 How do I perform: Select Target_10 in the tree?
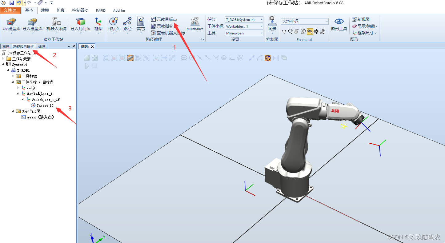pyautogui.click(x=42, y=106)
